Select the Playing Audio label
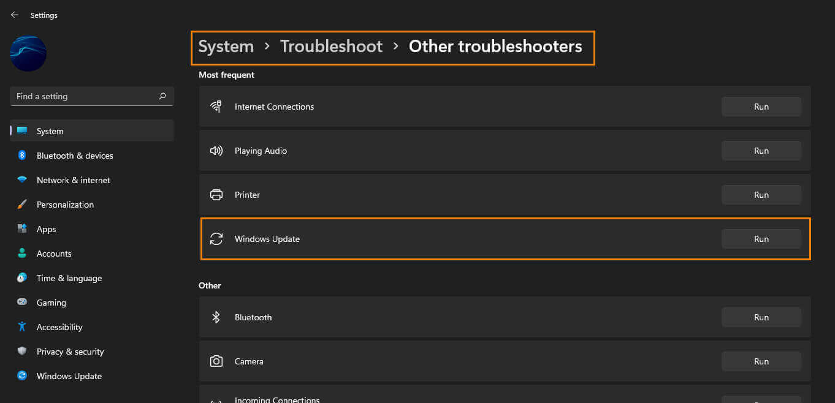 point(261,151)
